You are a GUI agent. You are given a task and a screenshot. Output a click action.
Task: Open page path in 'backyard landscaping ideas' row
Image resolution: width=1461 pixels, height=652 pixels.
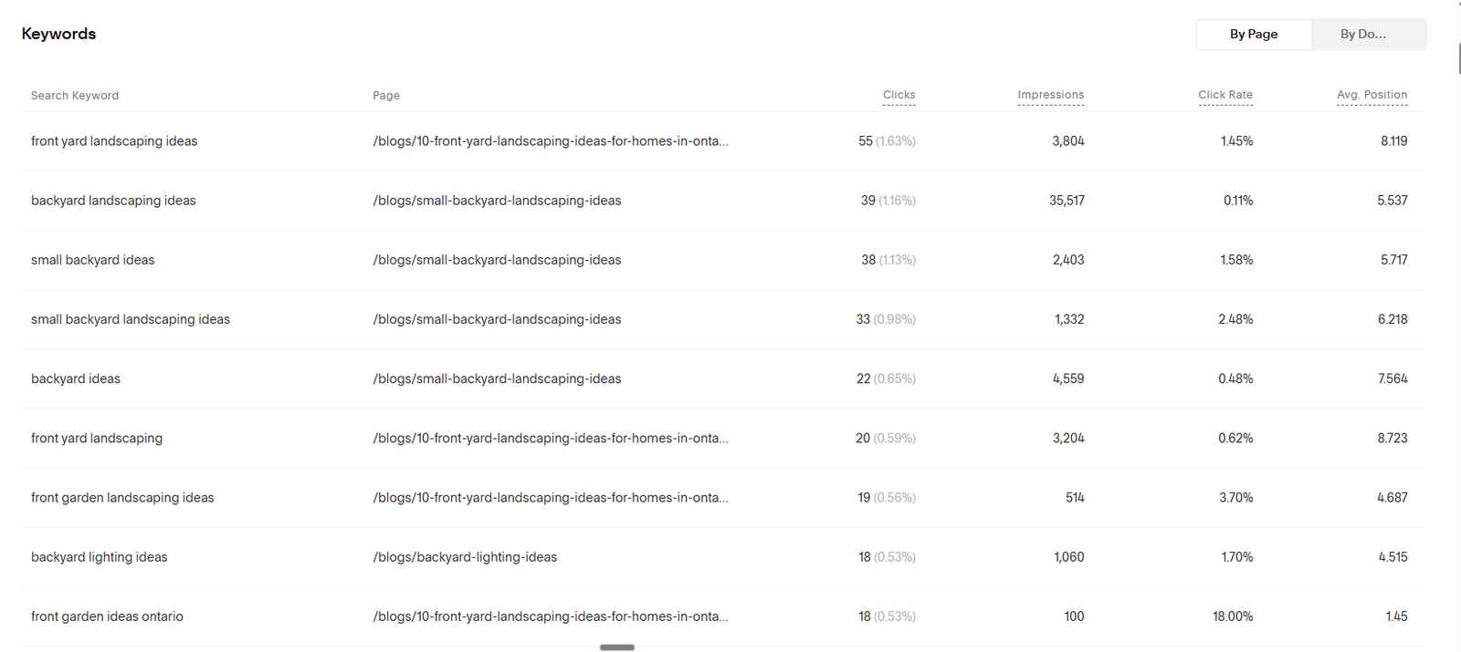pyautogui.click(x=497, y=201)
